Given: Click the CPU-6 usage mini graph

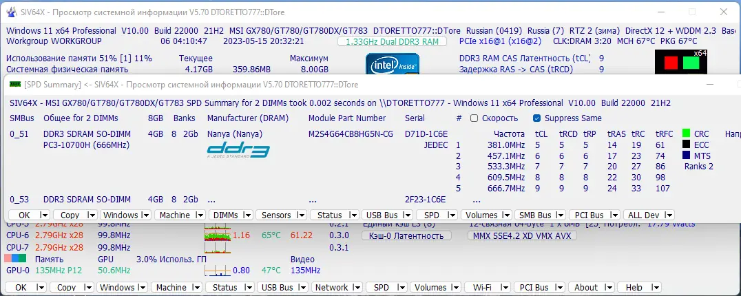Looking at the screenshot, I should (x=217, y=235).
